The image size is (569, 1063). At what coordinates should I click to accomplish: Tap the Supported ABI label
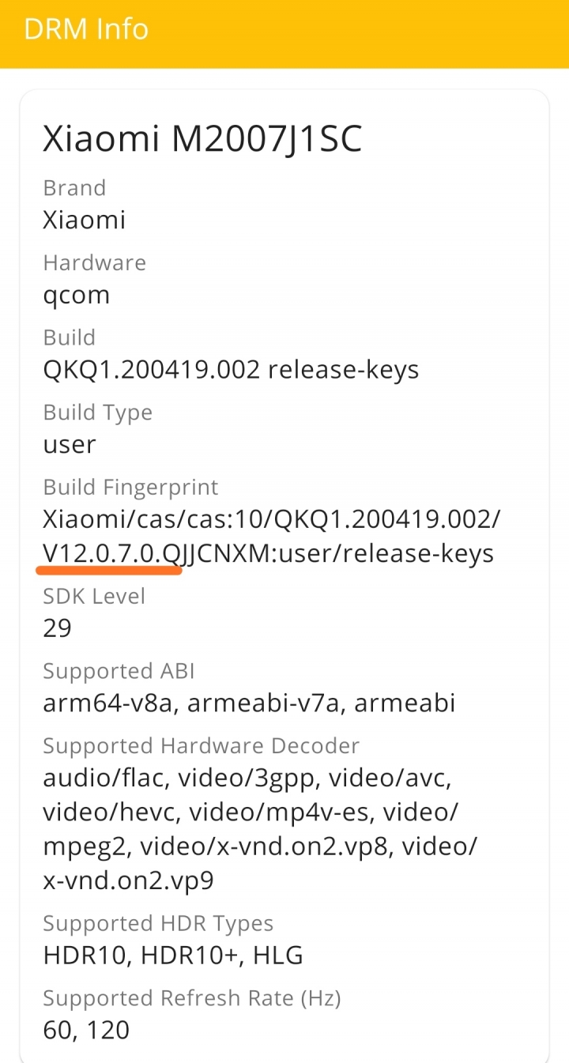tap(119, 671)
